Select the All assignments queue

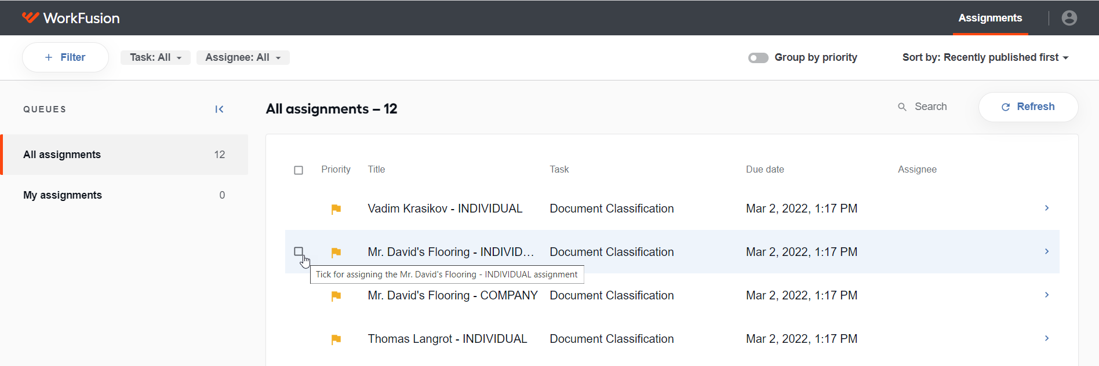pos(124,155)
